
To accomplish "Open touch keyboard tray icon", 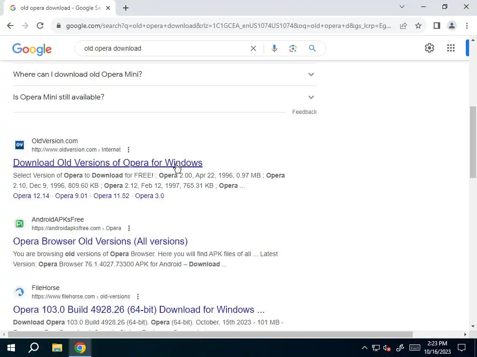I will click(415, 348).
